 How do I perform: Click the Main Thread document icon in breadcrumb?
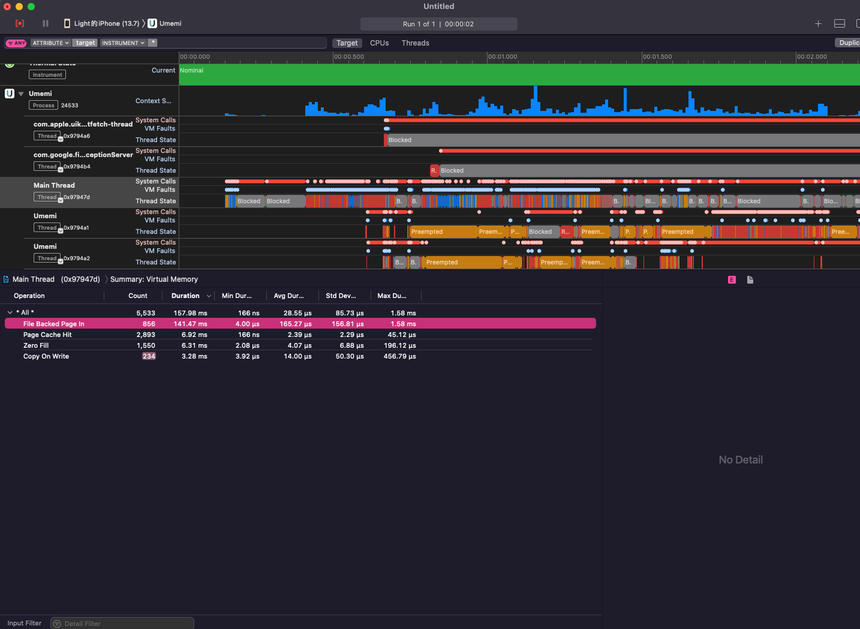(x=6, y=279)
